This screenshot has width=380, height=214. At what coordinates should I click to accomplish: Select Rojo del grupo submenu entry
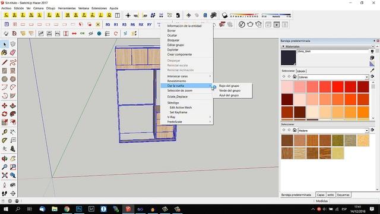(x=229, y=86)
